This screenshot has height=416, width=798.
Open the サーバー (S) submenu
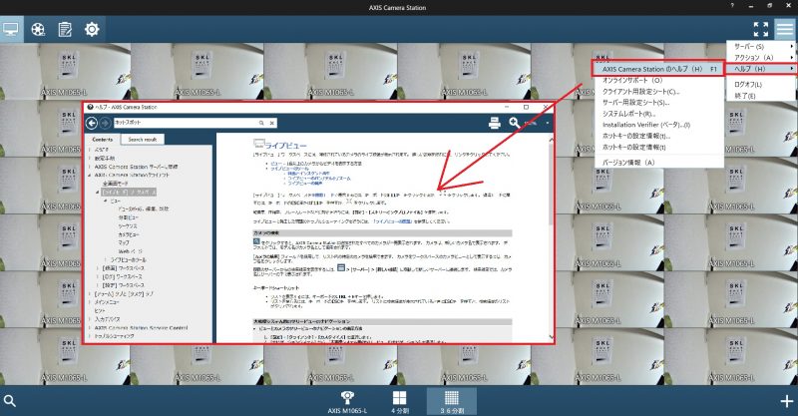(761, 46)
